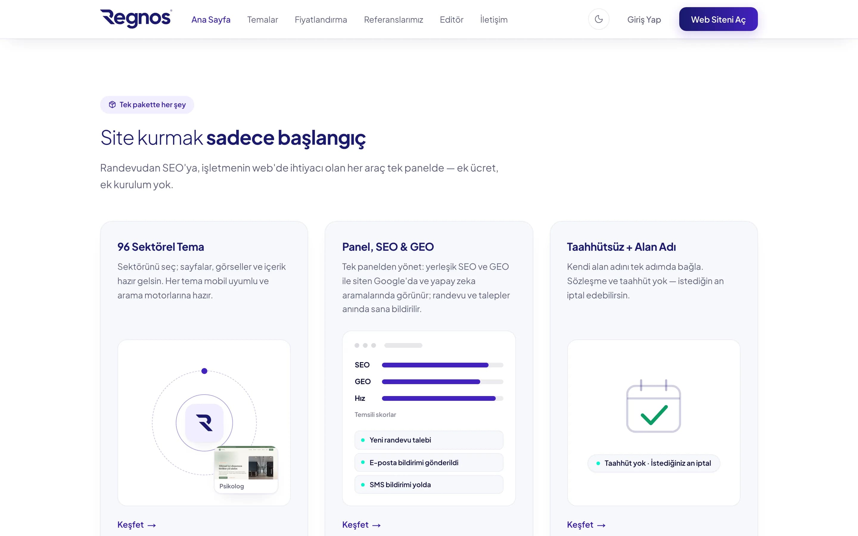858x536 pixels.
Task: Click the arrow icon next to Sektörel Tema Keşfet
Action: (x=152, y=525)
